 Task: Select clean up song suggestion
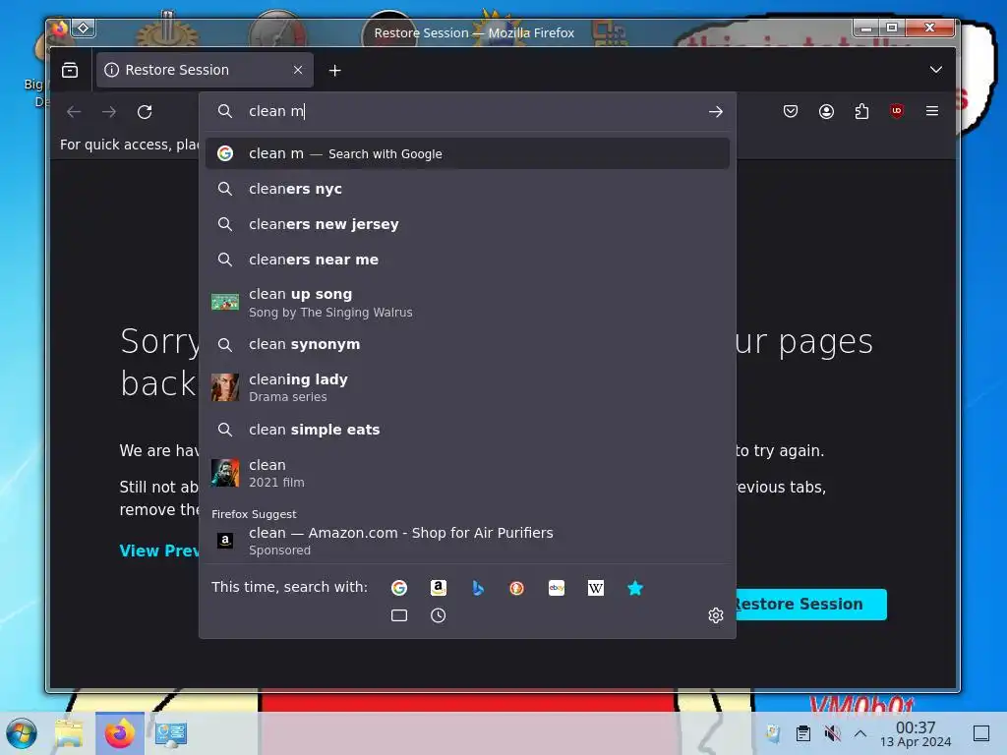click(x=467, y=303)
